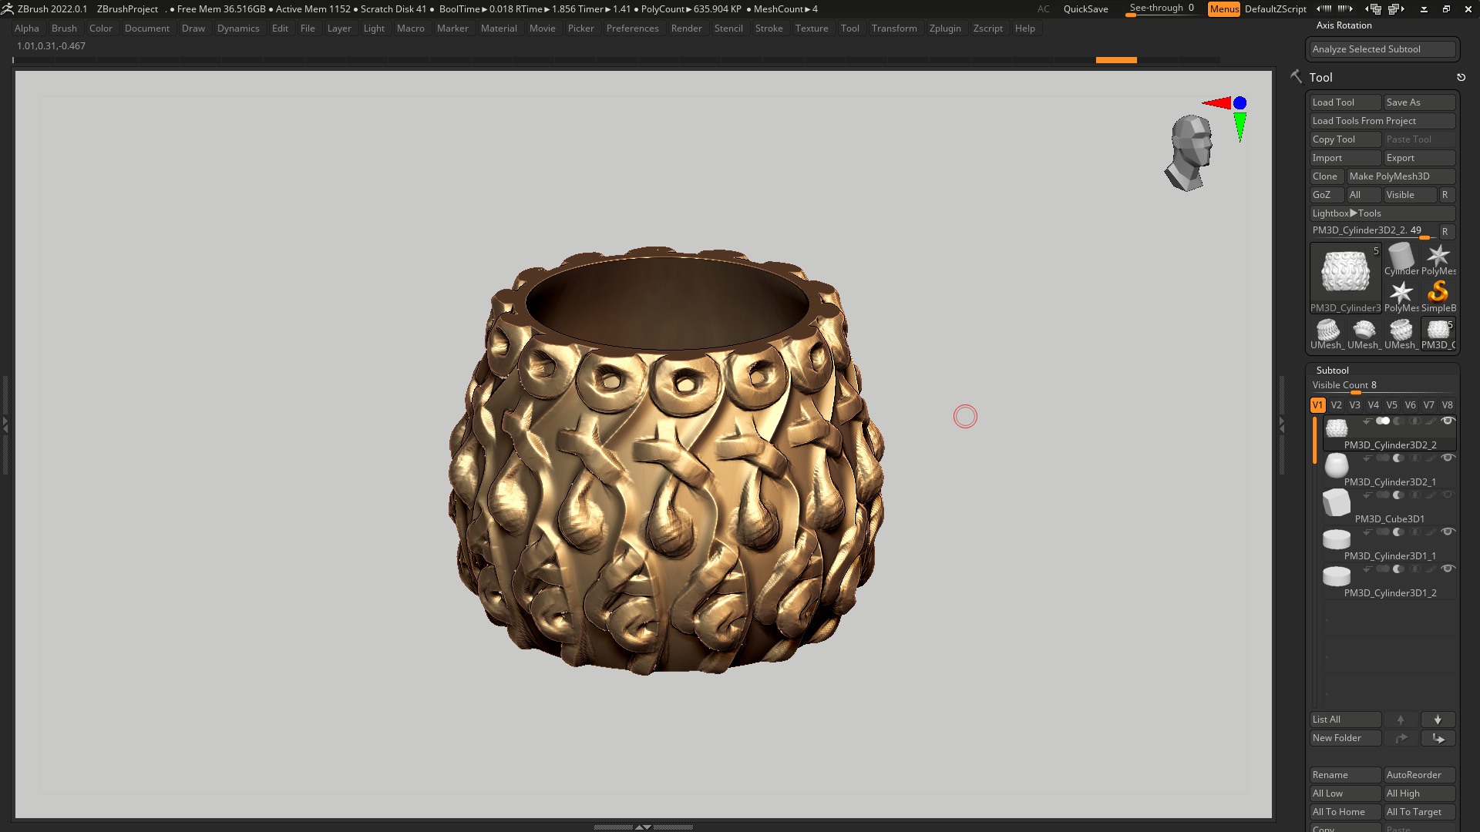
Task: Move subtool down with down arrow
Action: (x=1438, y=720)
